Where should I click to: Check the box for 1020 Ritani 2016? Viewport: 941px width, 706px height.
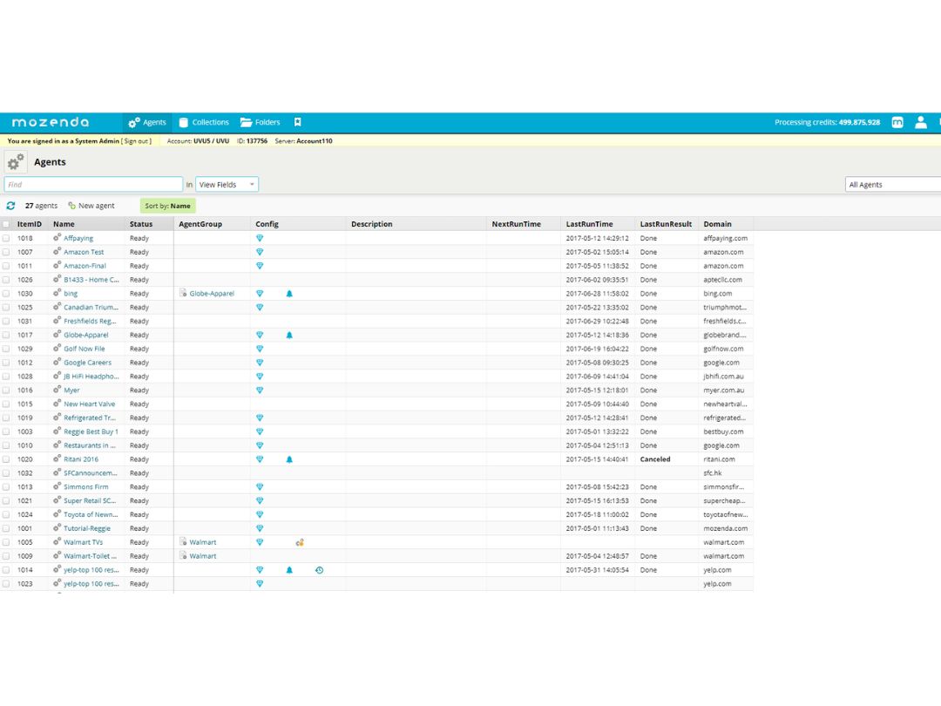[x=6, y=459]
